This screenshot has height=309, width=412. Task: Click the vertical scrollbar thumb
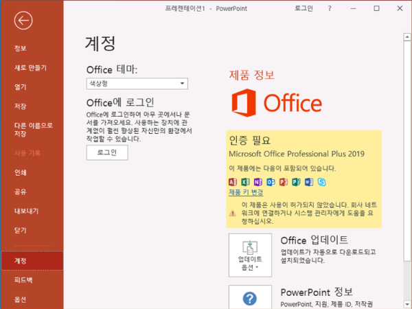pyautogui.click(x=407, y=151)
